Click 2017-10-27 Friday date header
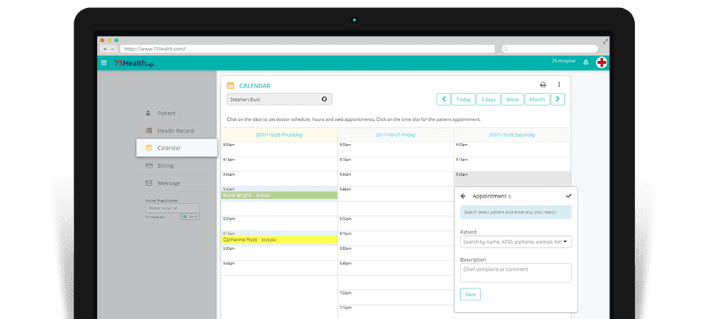The image size is (706, 319). [396, 134]
